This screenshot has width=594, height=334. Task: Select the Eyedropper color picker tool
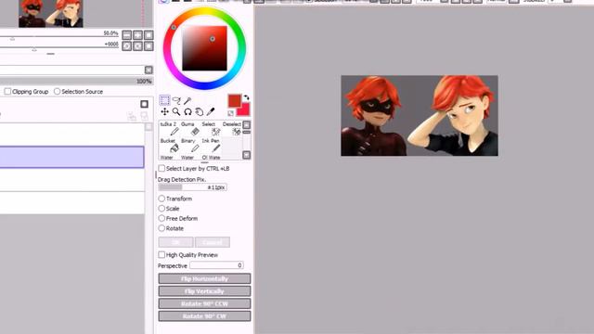(211, 111)
